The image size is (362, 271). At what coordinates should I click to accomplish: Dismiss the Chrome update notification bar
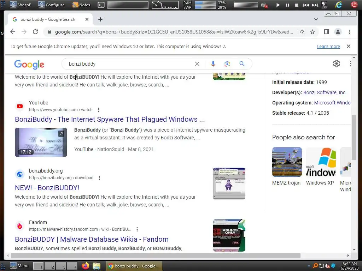pos(349,46)
